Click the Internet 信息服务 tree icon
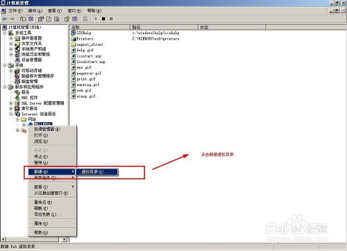The image size is (347, 251). (17, 114)
